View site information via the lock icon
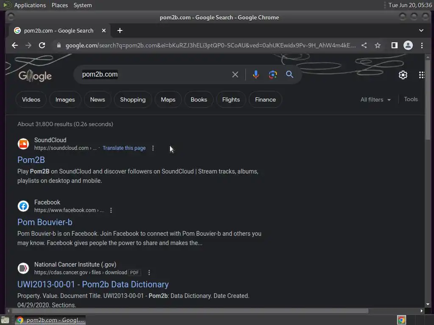Screen dimensions: 434x325 click(58, 45)
